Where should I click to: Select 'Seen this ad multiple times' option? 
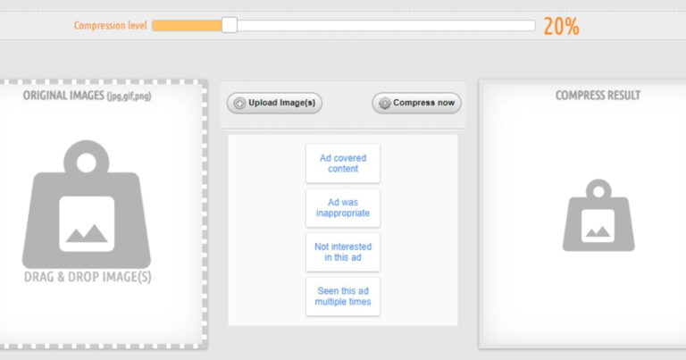(x=342, y=297)
